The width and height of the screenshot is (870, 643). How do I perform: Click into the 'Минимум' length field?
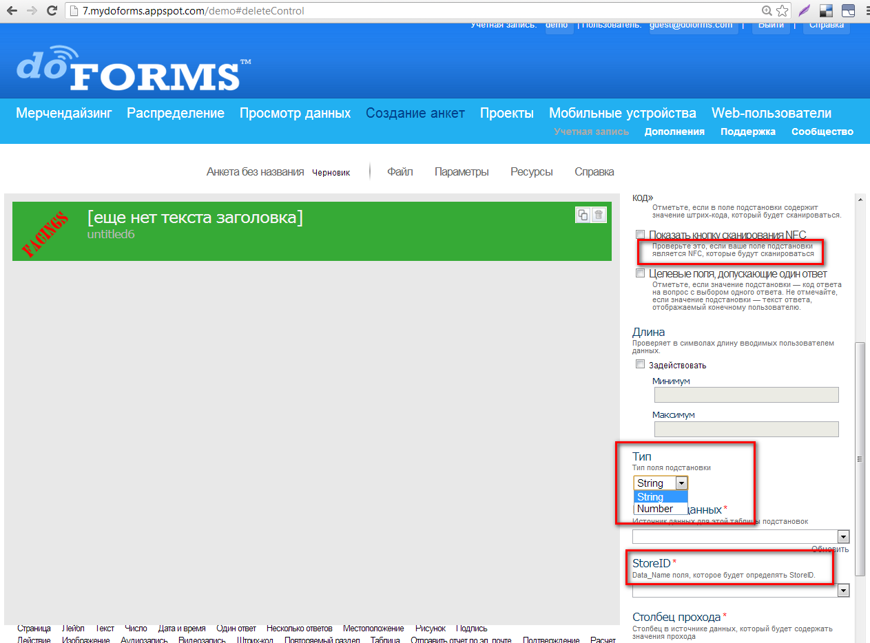coord(745,394)
